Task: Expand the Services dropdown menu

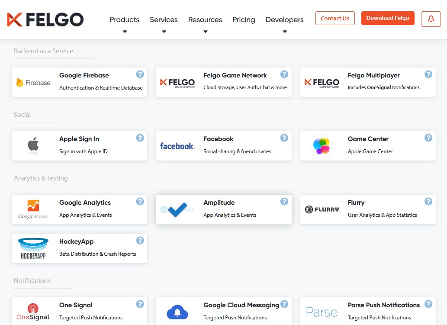Action: (163, 19)
